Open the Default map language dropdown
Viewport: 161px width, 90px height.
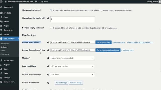point(72,74)
